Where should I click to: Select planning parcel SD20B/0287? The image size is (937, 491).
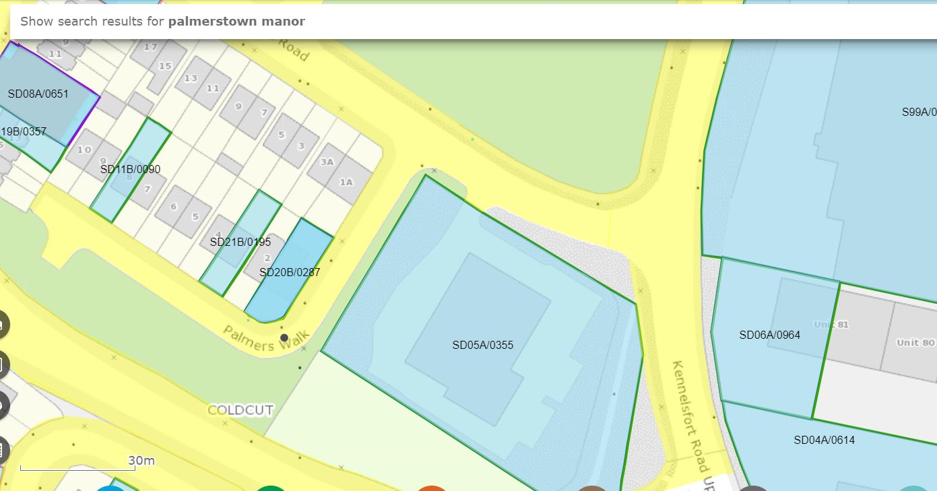coord(290,273)
